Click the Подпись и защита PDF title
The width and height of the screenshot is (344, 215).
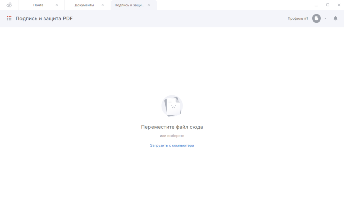coord(44,19)
